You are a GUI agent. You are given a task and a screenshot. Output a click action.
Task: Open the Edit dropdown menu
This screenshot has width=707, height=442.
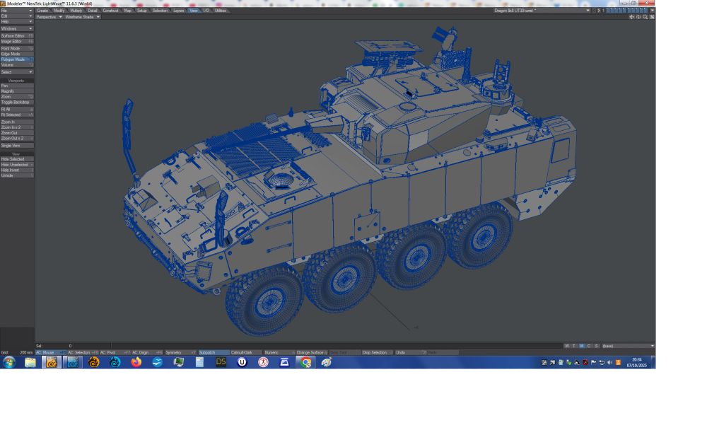[17, 16]
